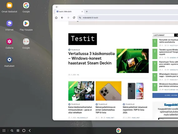Close the testit | Mikrobitti tab

[82, 12]
